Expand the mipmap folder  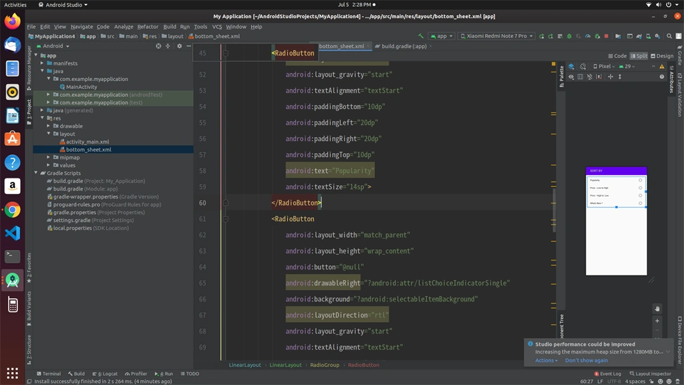point(49,158)
